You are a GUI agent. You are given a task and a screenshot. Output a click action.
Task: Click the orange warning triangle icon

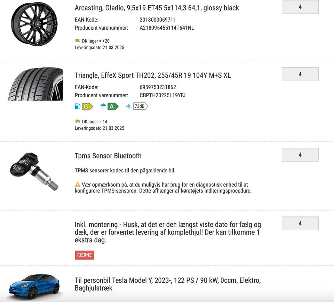tap(78, 185)
